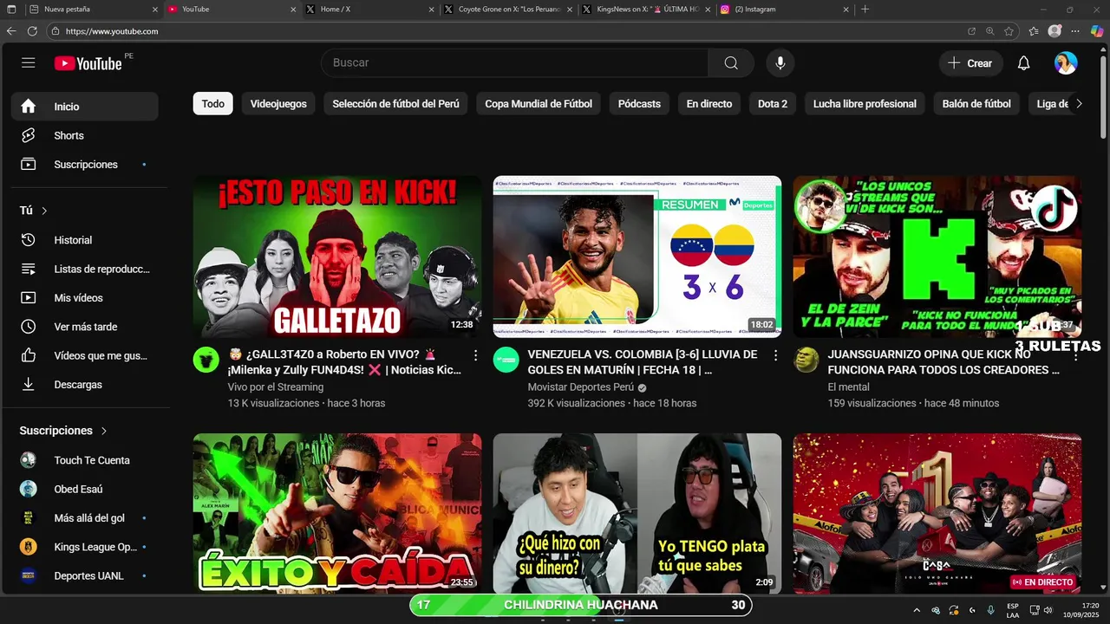This screenshot has height=624, width=1110.
Task: Click the search magnifier button
Action: (731, 63)
